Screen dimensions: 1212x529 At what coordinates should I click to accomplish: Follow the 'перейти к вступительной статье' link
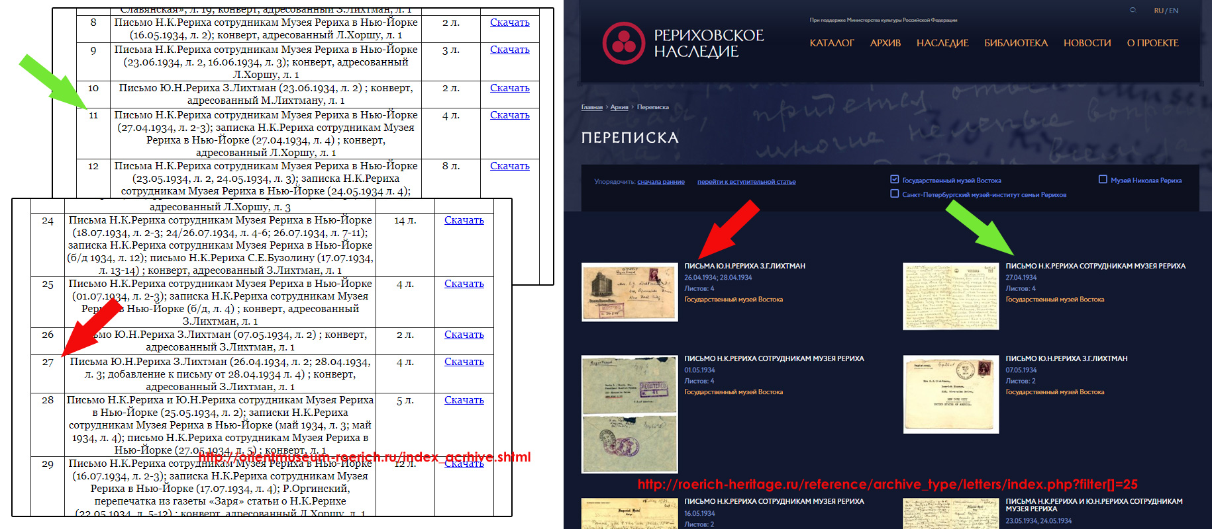click(746, 182)
